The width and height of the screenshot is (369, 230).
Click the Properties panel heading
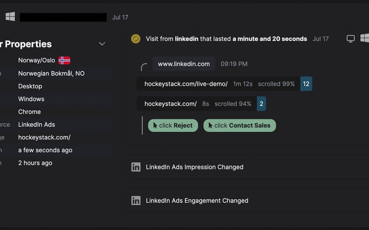click(x=26, y=44)
